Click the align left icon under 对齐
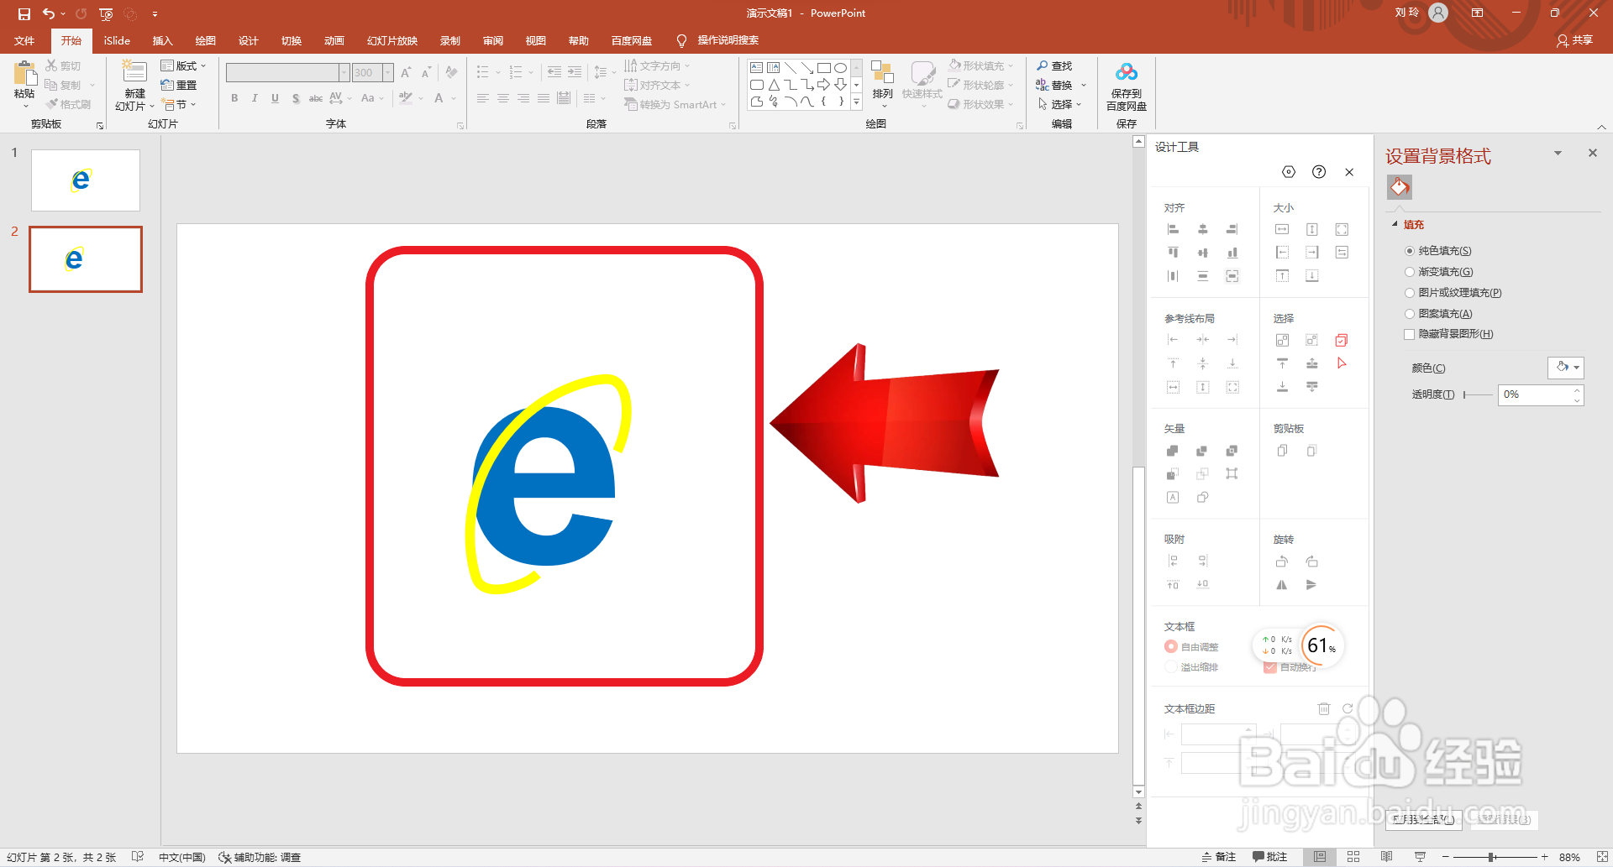This screenshot has width=1613, height=867. (x=1174, y=229)
